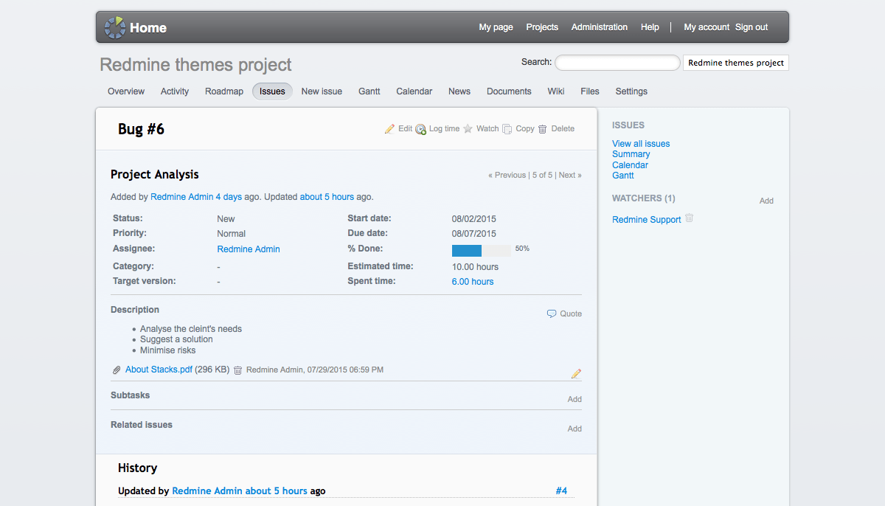Screen dimensions: 885x506
Task: Switch to the Roadmap tab
Action: (x=224, y=91)
